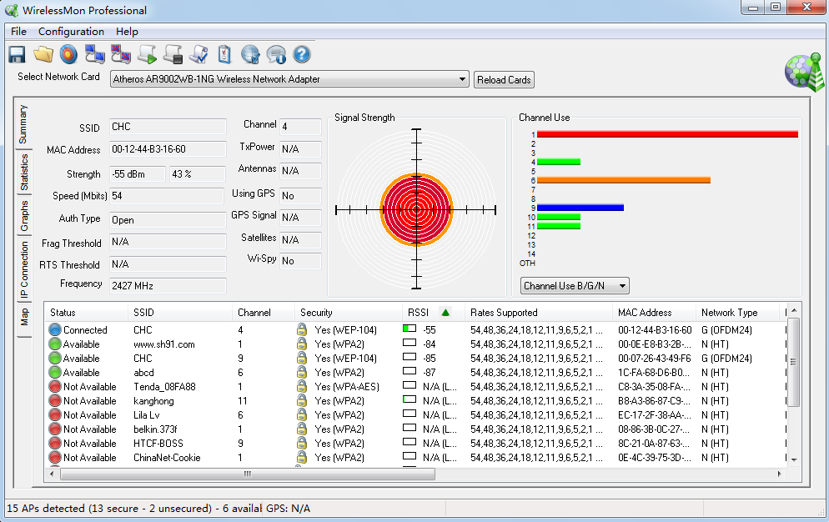
Task: Sort list by the Status column header
Action: point(86,313)
